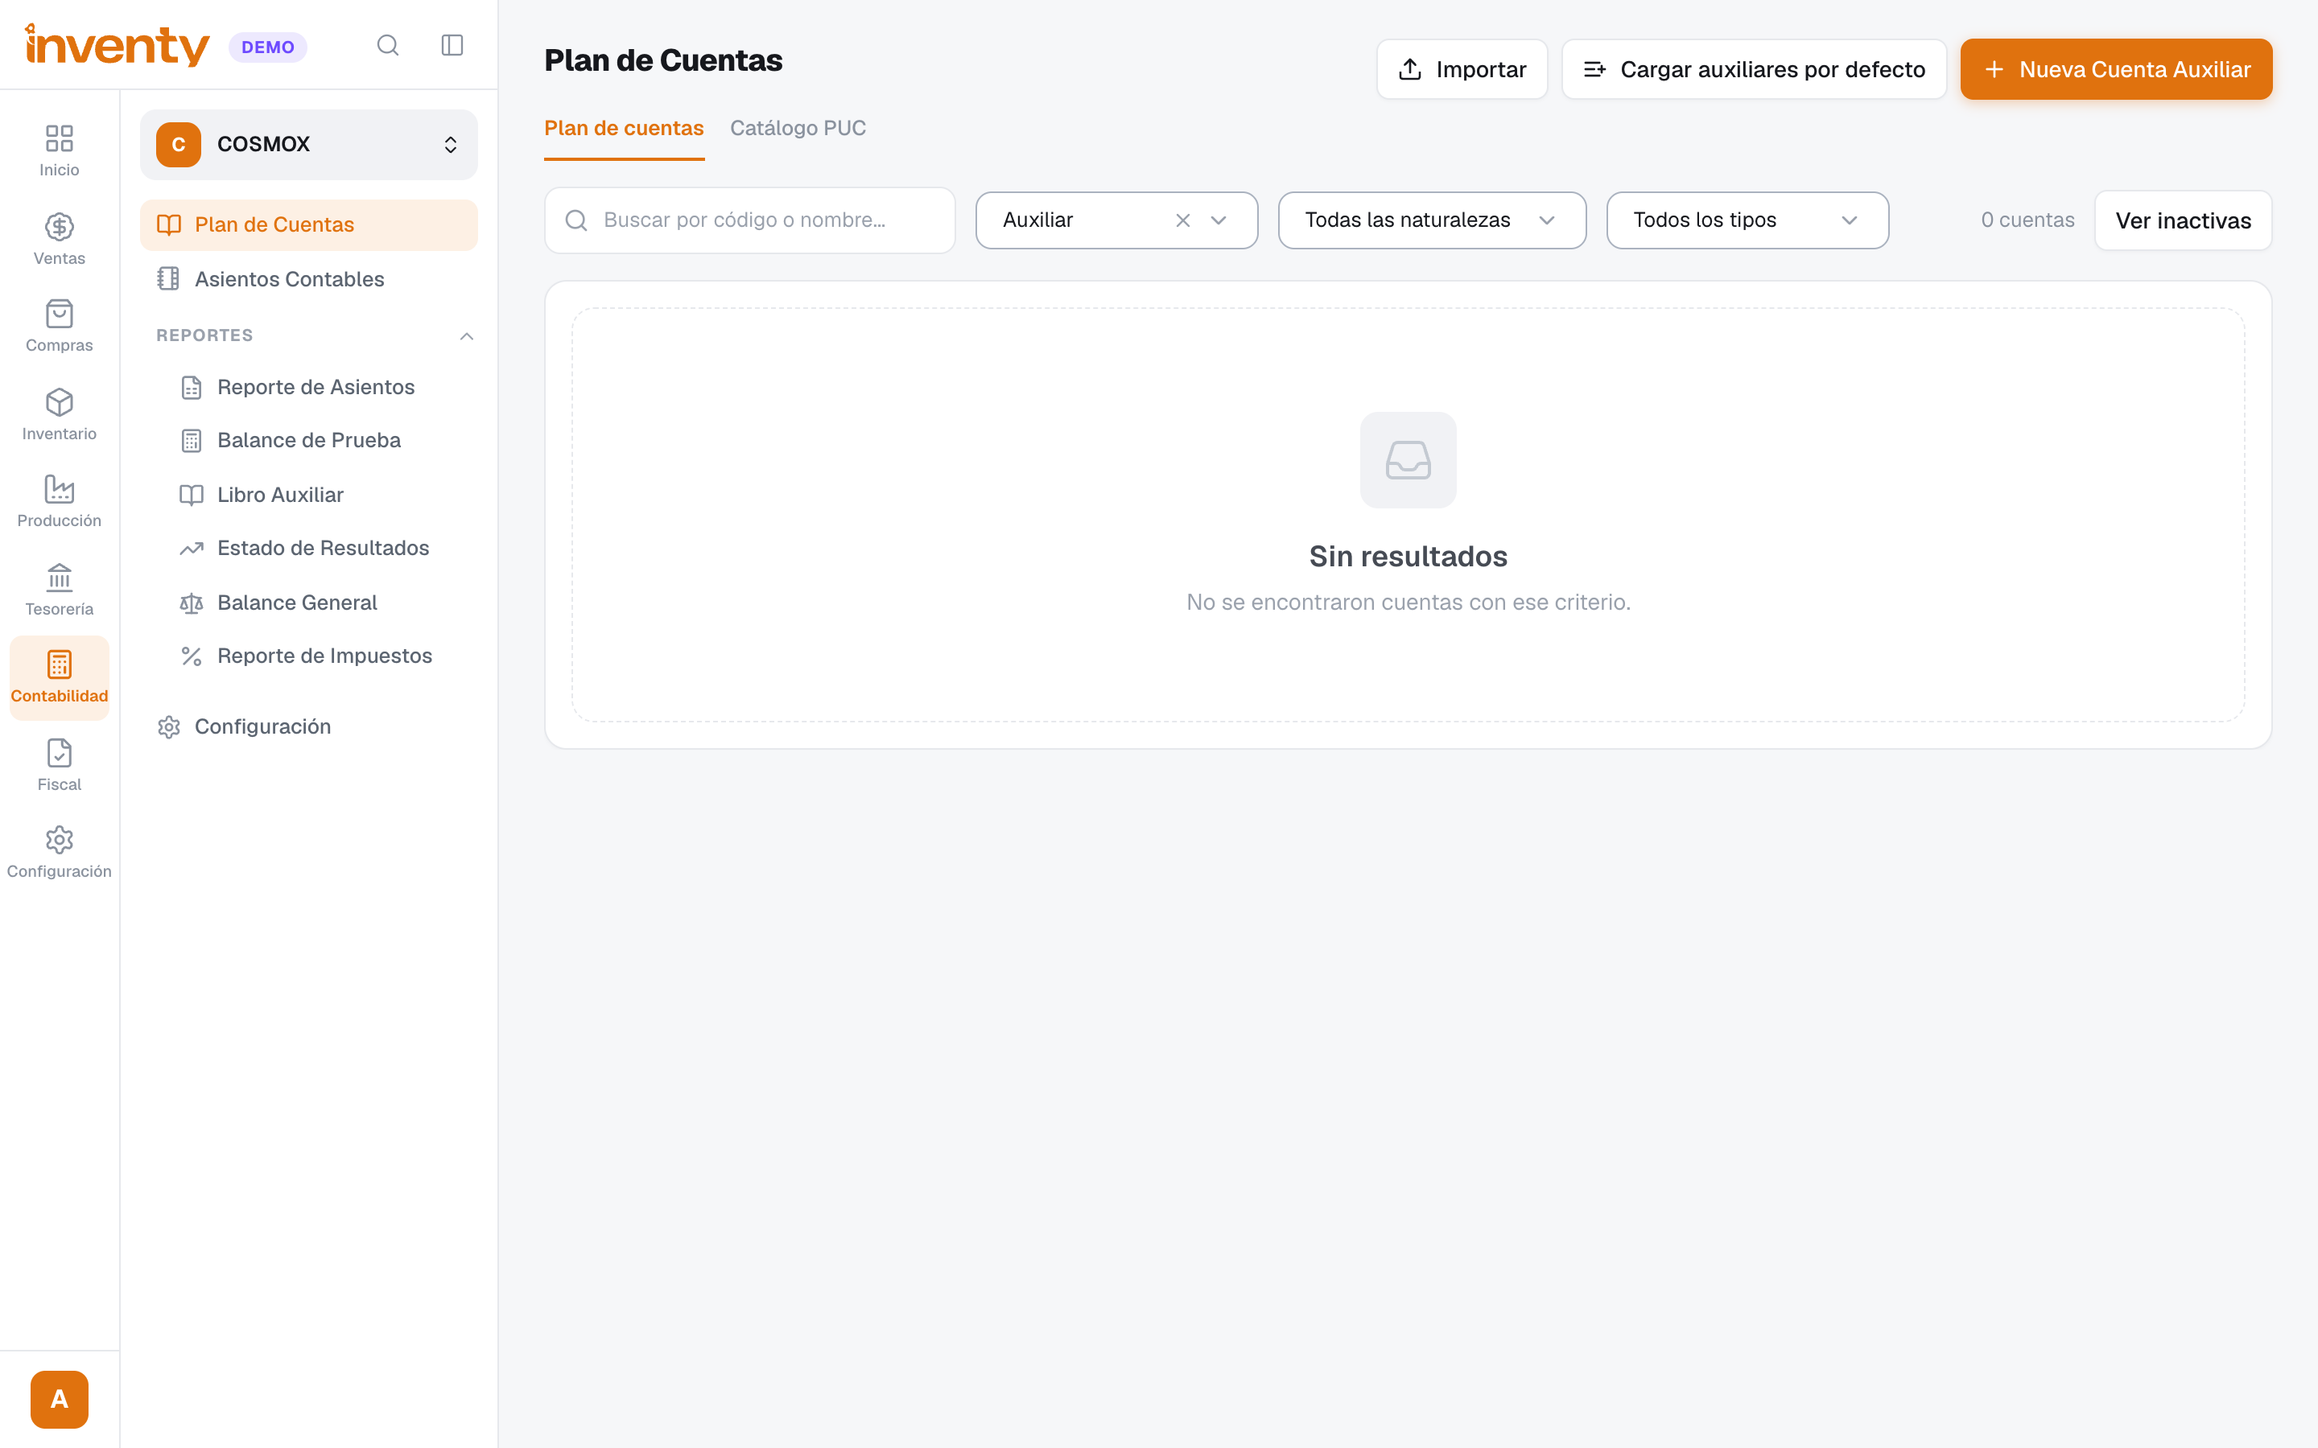Open the Todas las naturalezas dropdown
This screenshot has height=1448, width=2318.
pyautogui.click(x=1432, y=220)
